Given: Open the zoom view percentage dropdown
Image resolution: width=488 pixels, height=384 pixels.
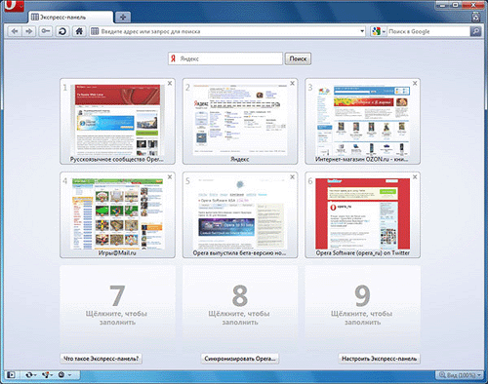Looking at the screenshot, I should point(459,375).
